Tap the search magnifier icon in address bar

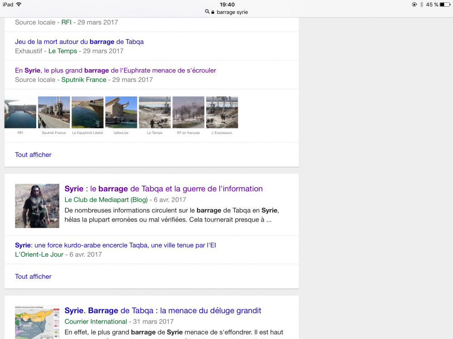coord(207,12)
